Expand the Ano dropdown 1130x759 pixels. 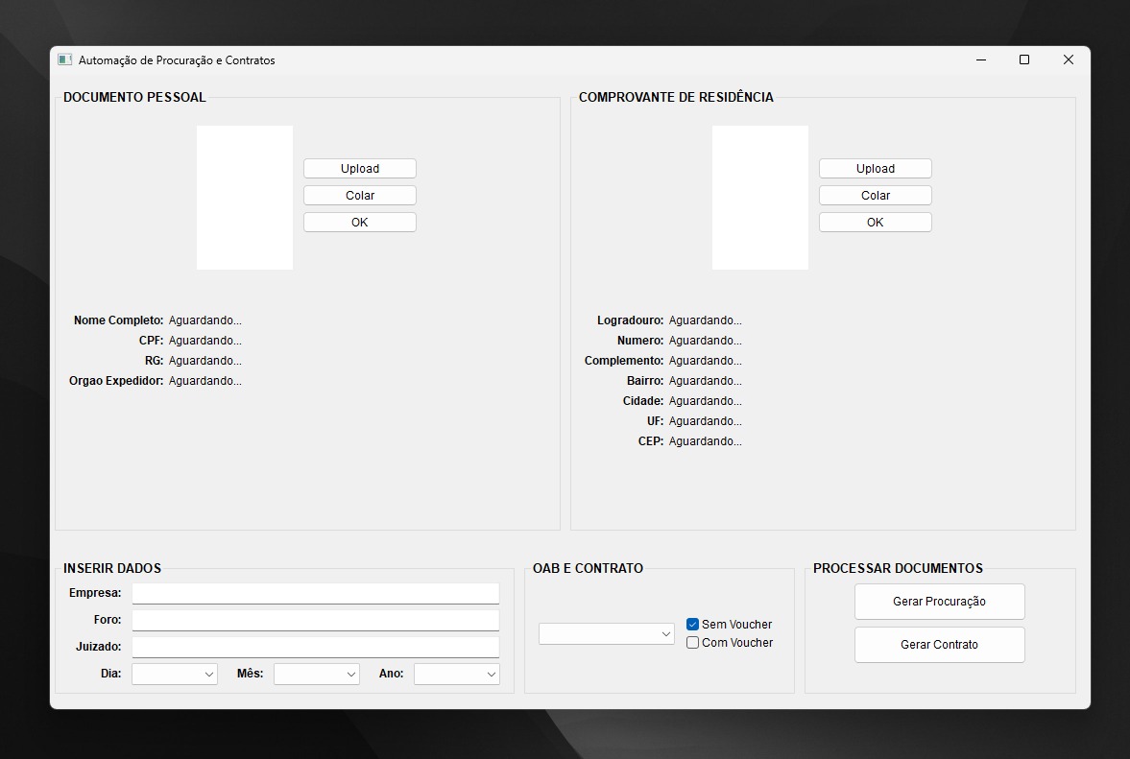457,675
